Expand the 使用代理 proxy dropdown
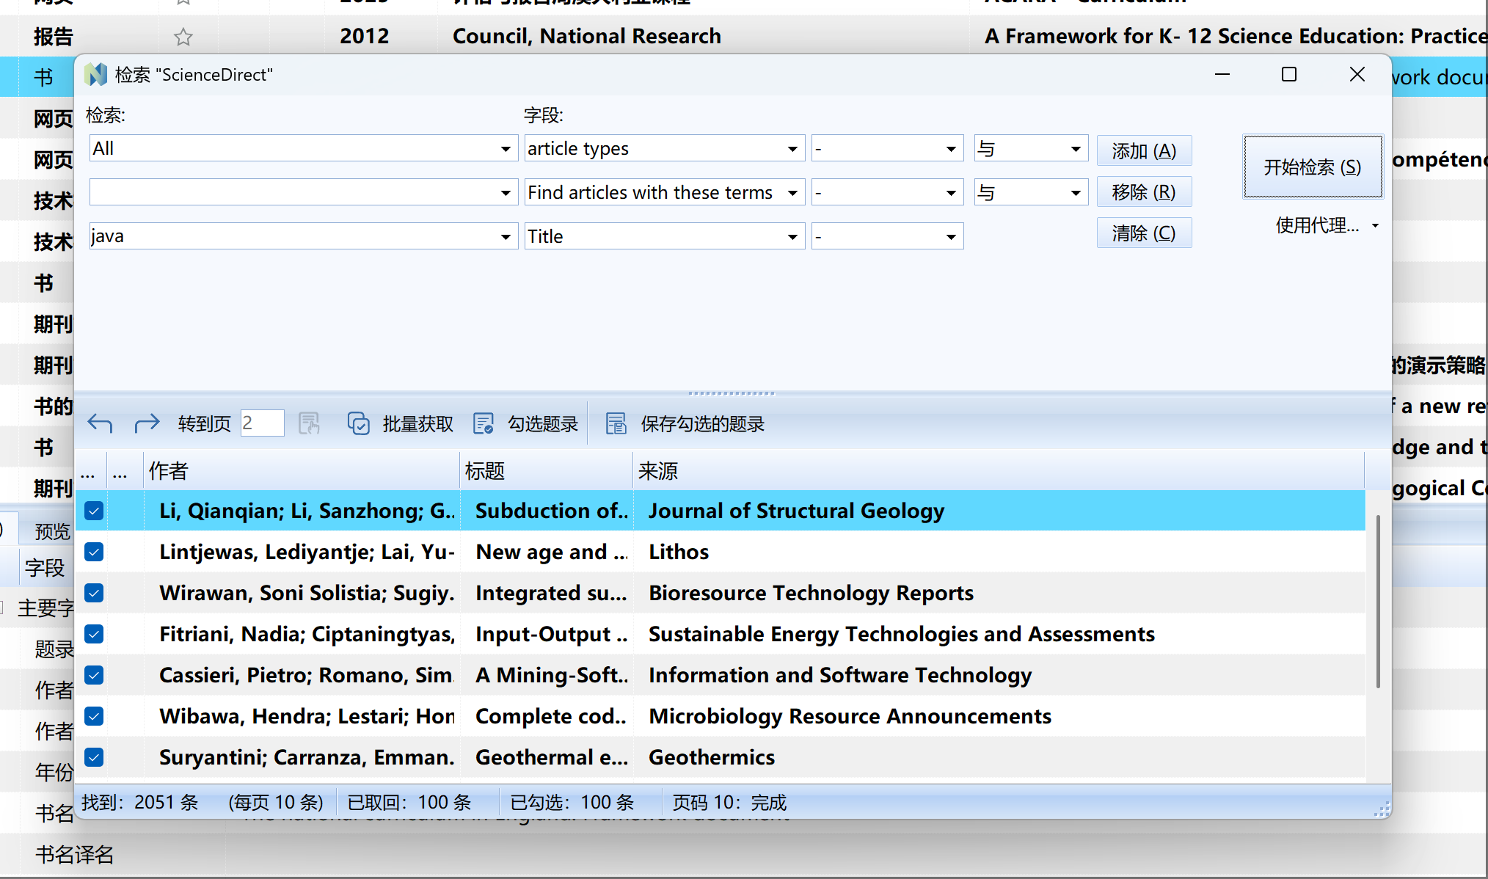Screen dimensions: 1488x879 pyautogui.click(x=1375, y=226)
